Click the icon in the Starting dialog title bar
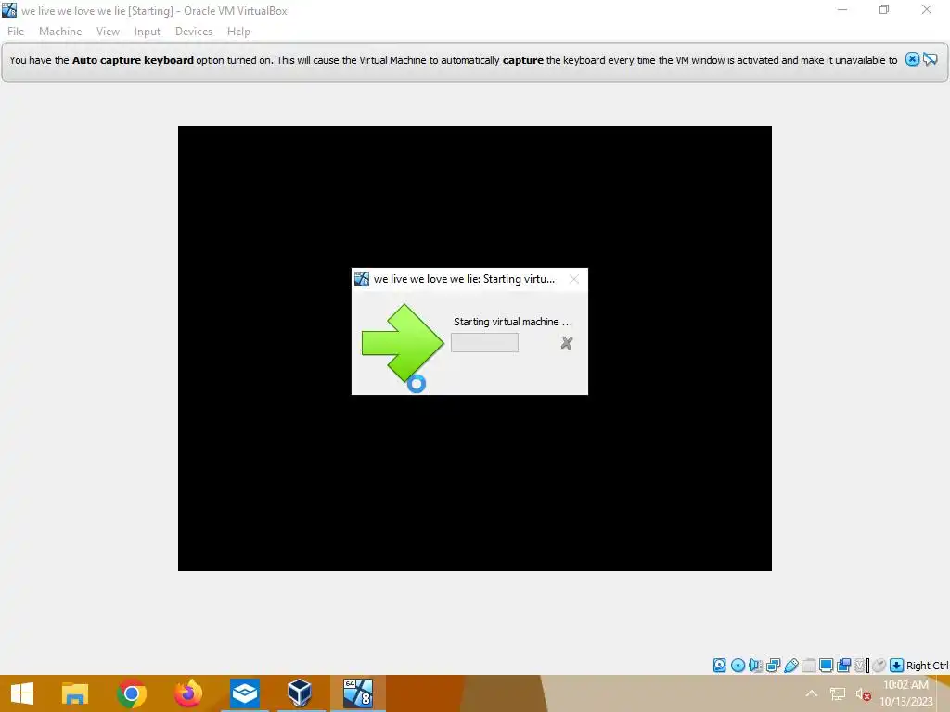950x712 pixels. tap(362, 279)
